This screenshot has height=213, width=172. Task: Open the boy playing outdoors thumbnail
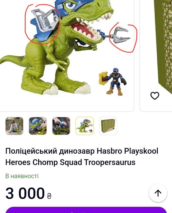pos(14,126)
